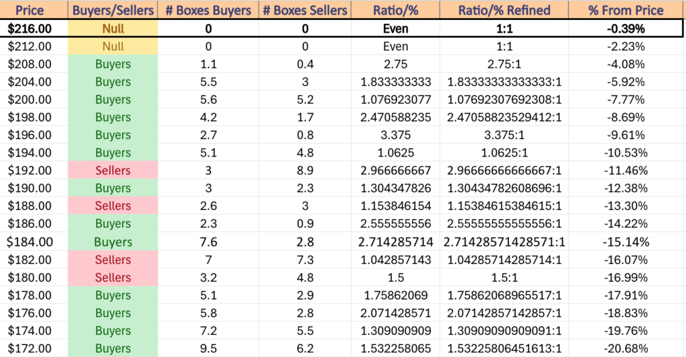Click the $192.00 price cell
The width and height of the screenshot is (686, 357).
coord(33,170)
